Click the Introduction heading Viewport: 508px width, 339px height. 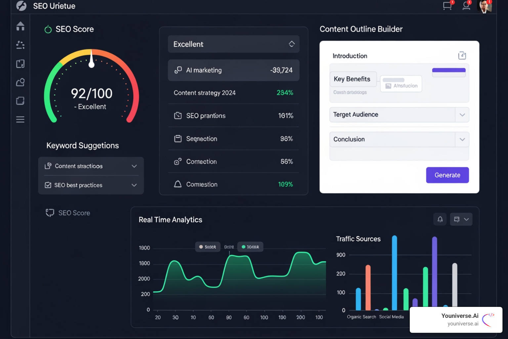coord(350,56)
